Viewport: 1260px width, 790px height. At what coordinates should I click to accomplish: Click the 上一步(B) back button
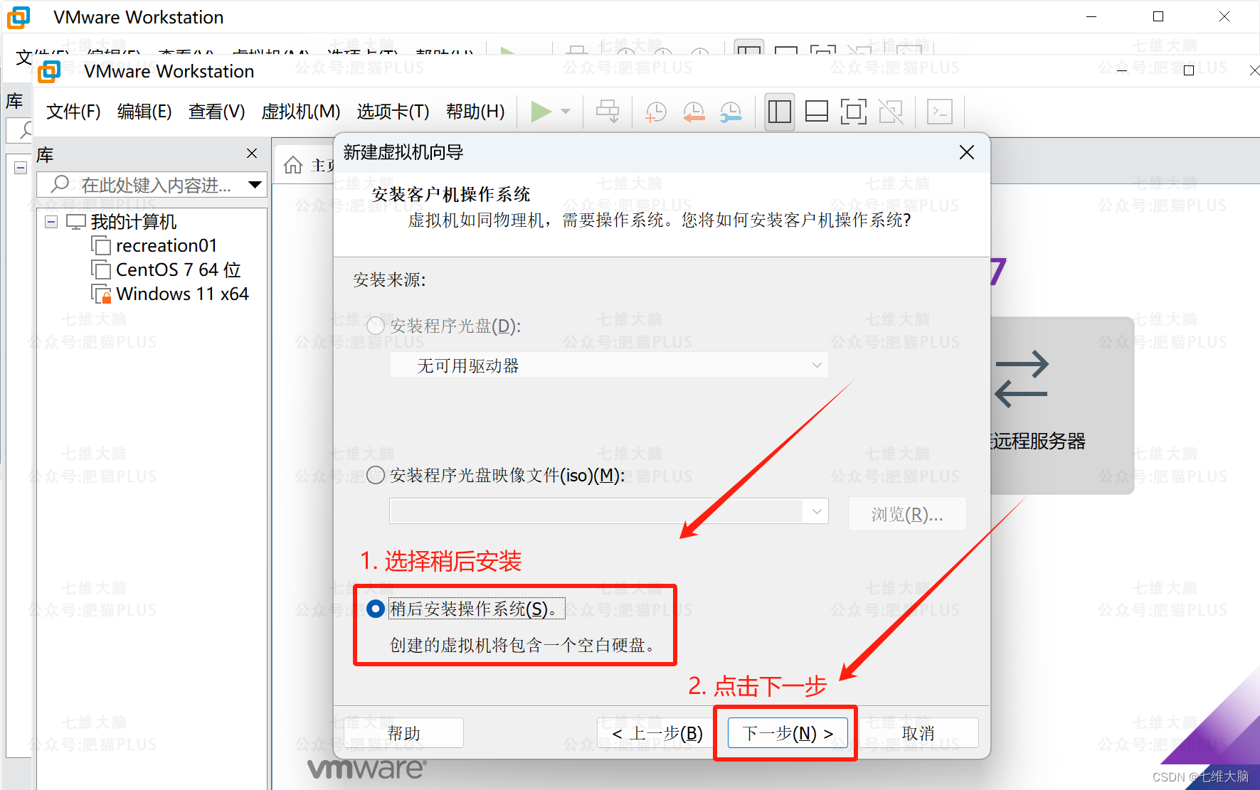tap(658, 732)
